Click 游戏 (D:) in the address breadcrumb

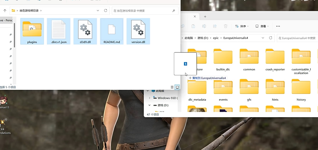point(203,38)
